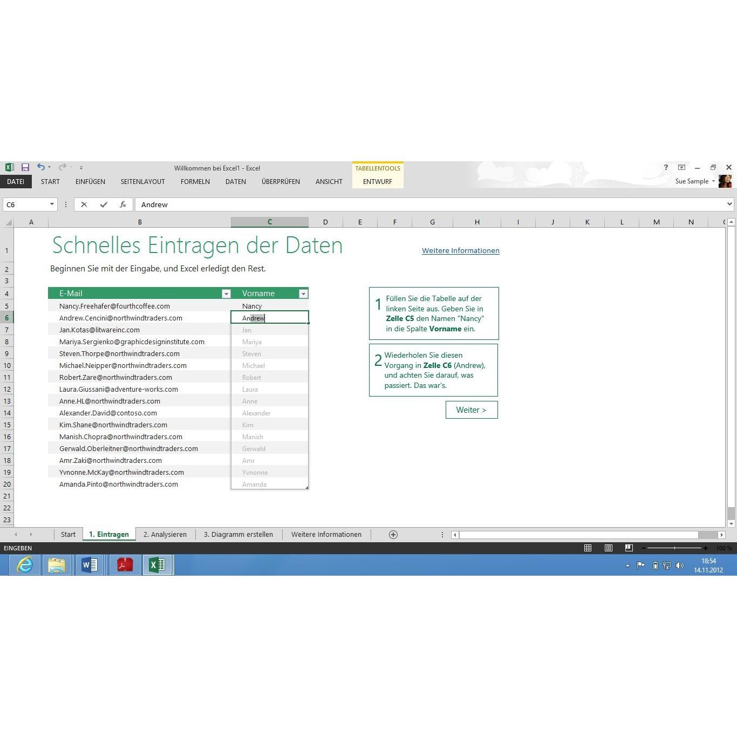The width and height of the screenshot is (737, 737).
Task: Redo the last undone action
Action: (62, 168)
